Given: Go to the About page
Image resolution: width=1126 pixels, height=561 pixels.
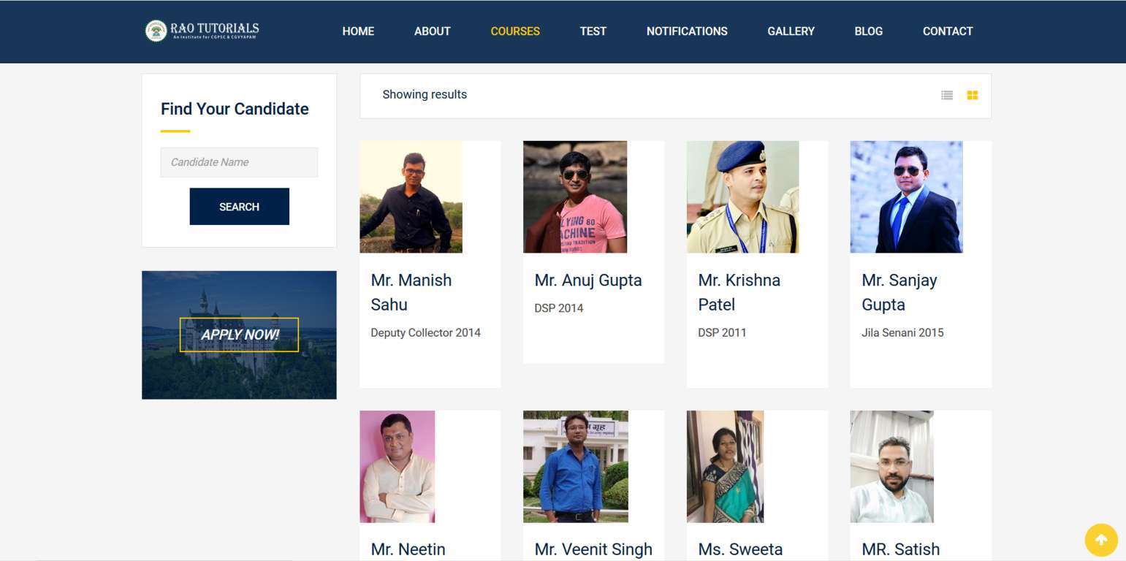Looking at the screenshot, I should click(432, 31).
